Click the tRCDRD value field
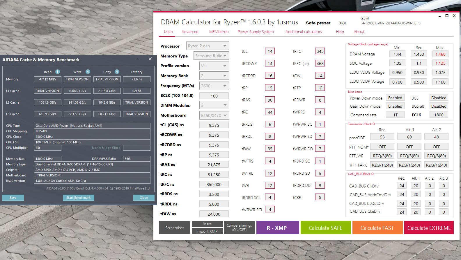Screen dimensions: 461x260 [270, 75]
